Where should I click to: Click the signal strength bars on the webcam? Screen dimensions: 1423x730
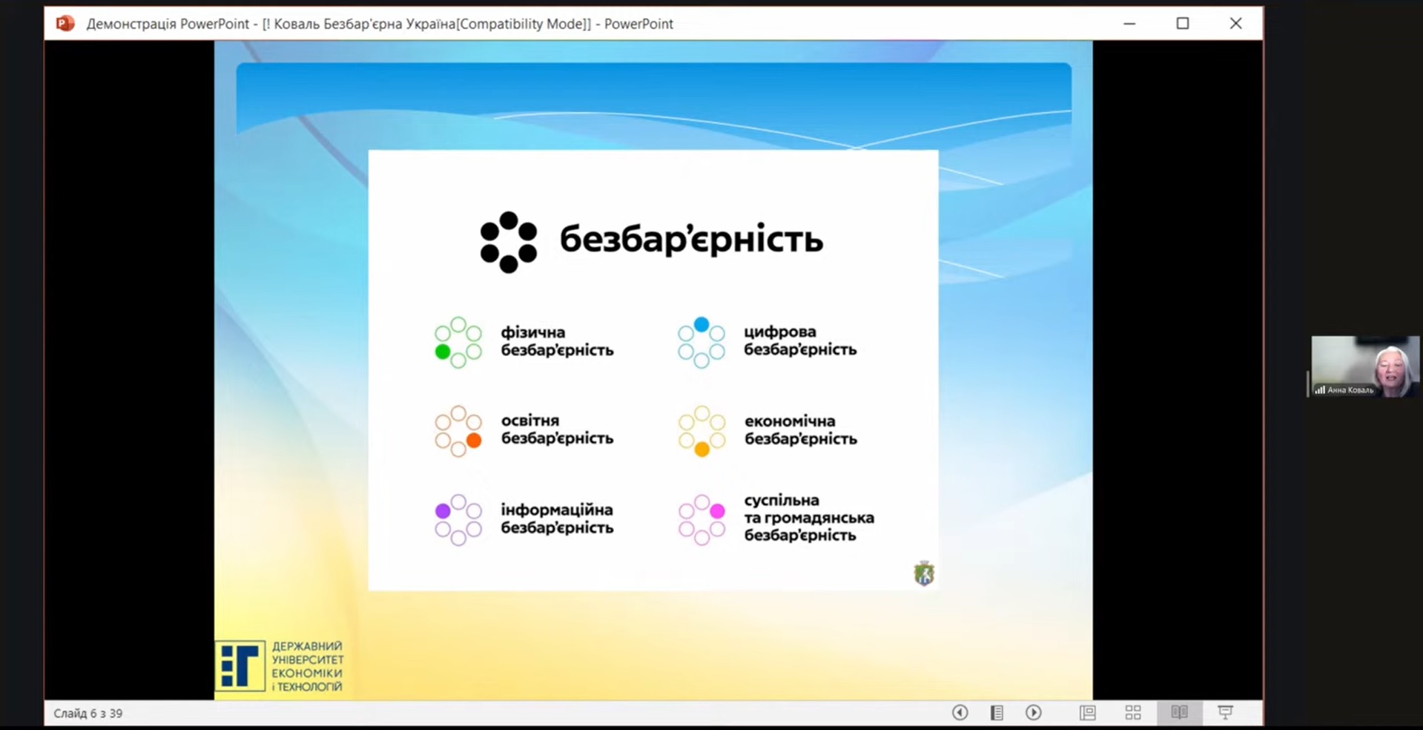click(1320, 389)
